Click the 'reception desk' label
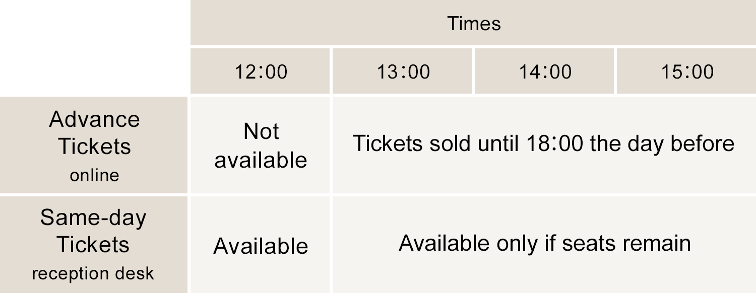 point(93,273)
